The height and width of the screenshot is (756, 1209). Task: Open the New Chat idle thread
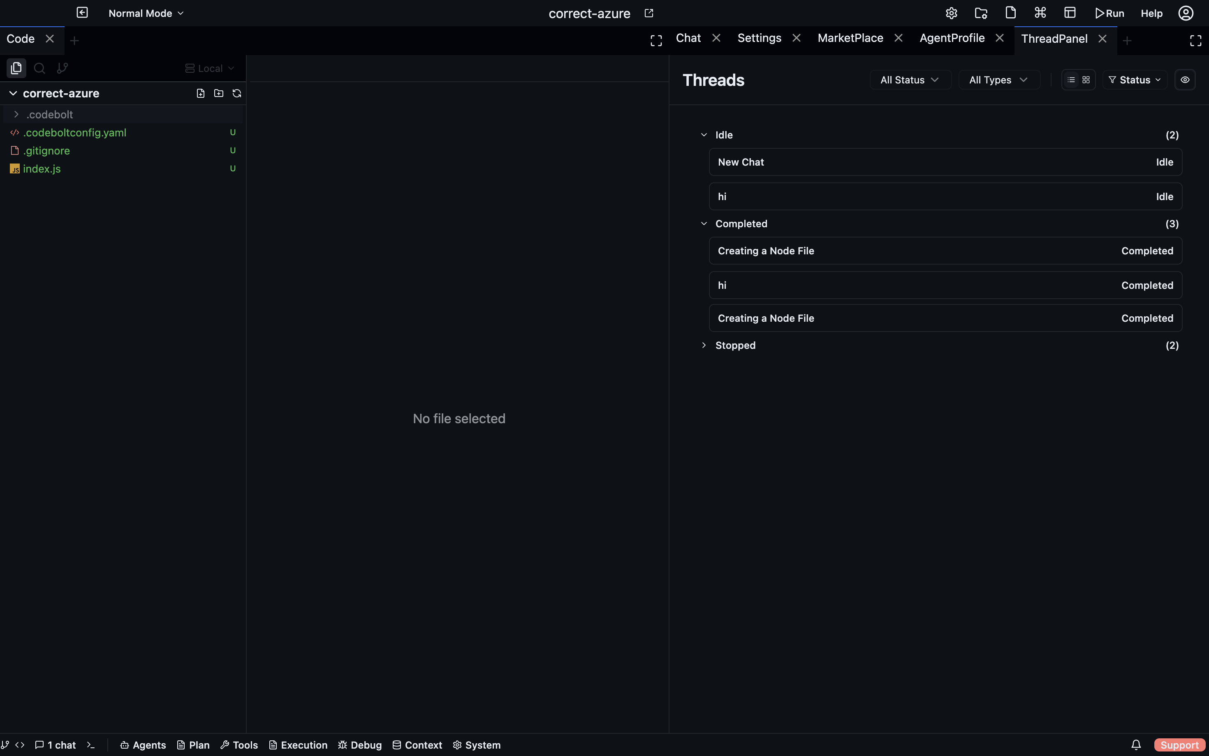(x=945, y=162)
